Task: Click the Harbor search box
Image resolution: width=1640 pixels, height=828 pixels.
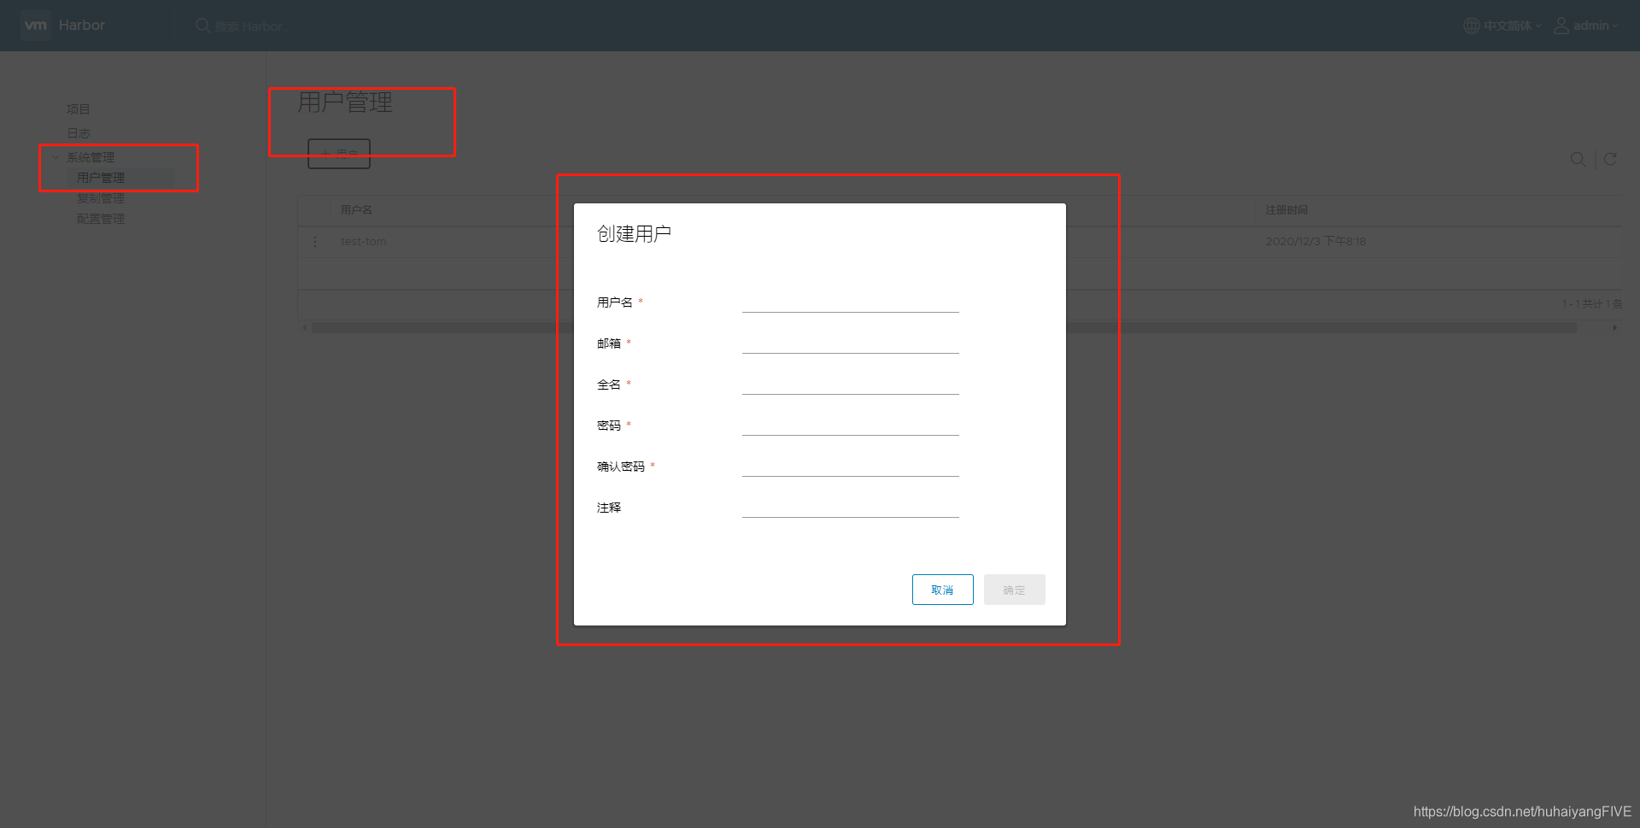Action: coord(252,26)
